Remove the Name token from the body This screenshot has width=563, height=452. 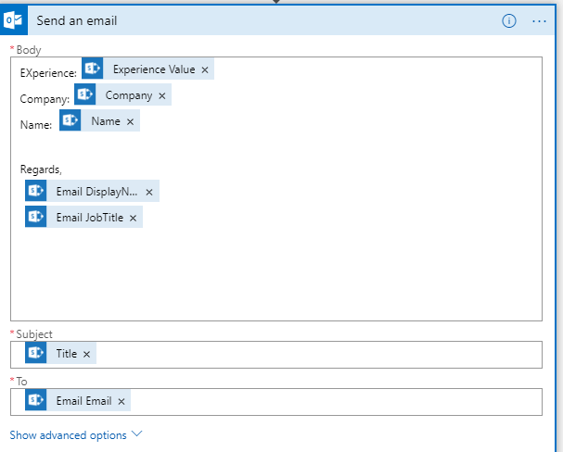click(130, 122)
